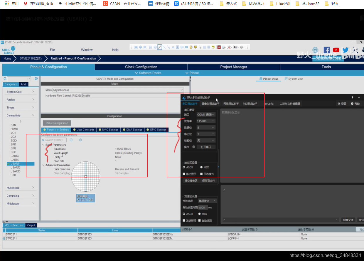Viewport: 364px width, 261px height.
Task: Toggle 停止显示 checkbox
Action: [x=189, y=174]
